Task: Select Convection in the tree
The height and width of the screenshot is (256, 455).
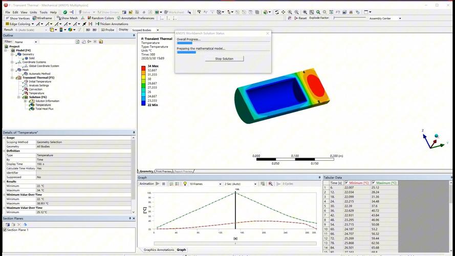Action: click(x=35, y=90)
